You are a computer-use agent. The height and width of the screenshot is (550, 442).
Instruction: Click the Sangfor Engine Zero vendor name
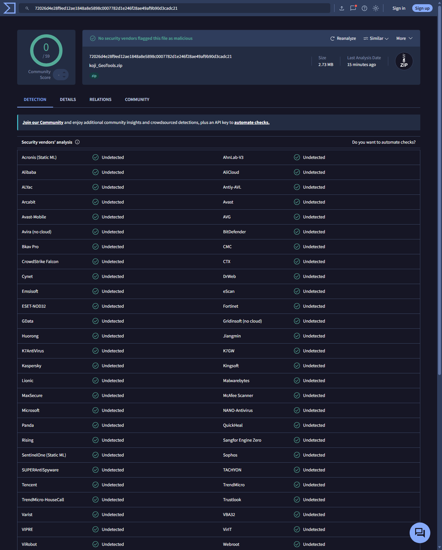[242, 440]
